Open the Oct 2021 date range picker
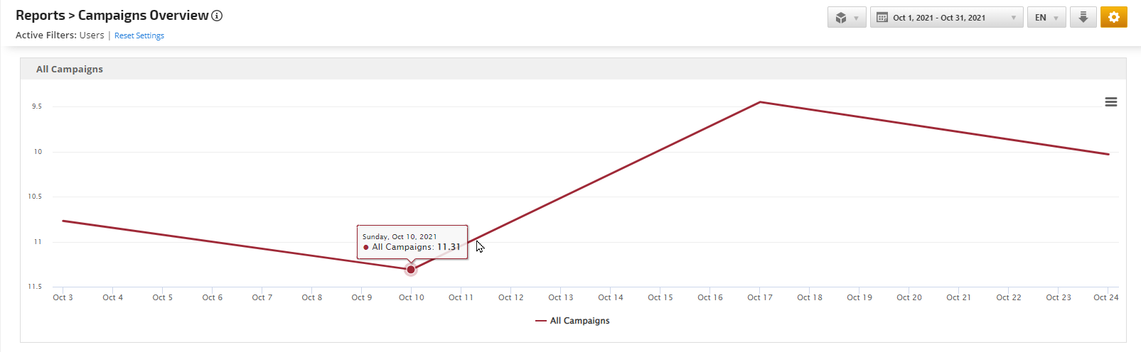Viewport: 1141px width, 352px height. coord(946,18)
